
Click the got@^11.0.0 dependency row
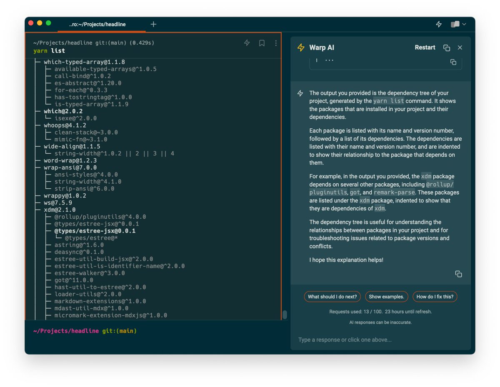(x=74, y=280)
